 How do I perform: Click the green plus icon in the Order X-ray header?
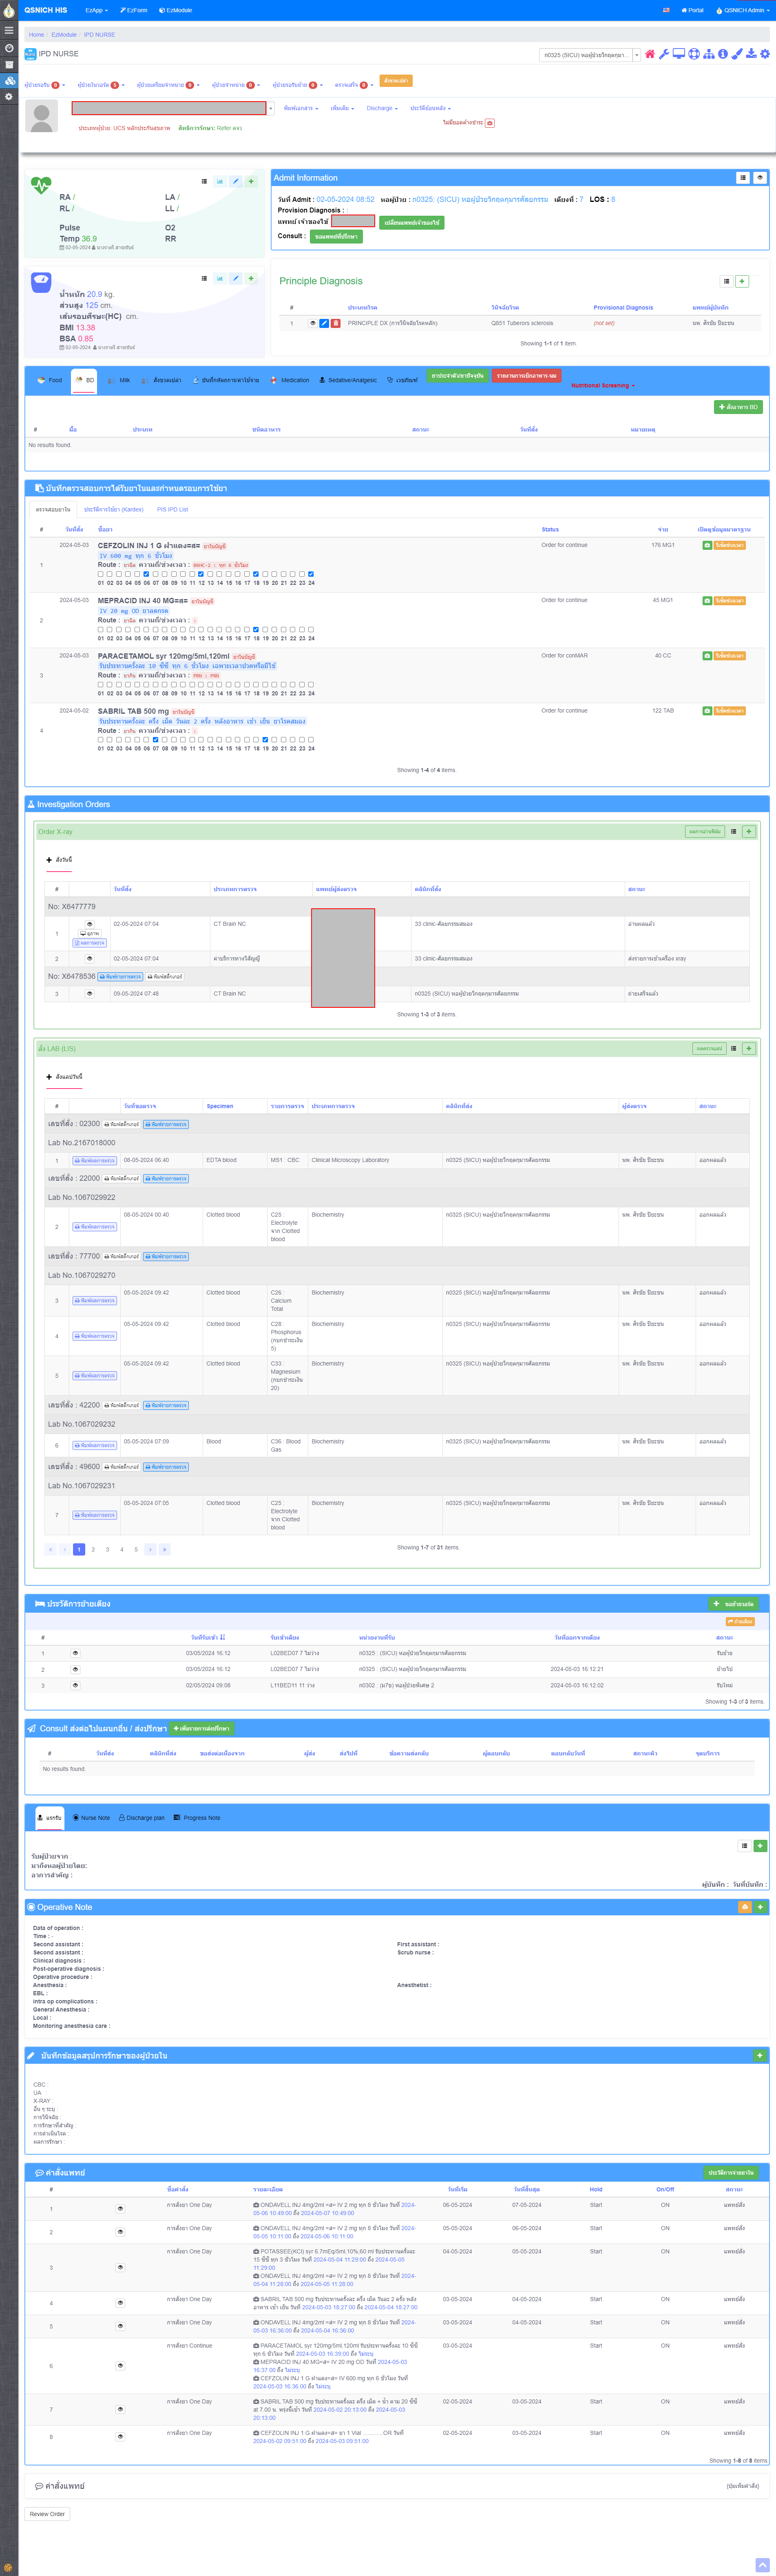pos(749,831)
